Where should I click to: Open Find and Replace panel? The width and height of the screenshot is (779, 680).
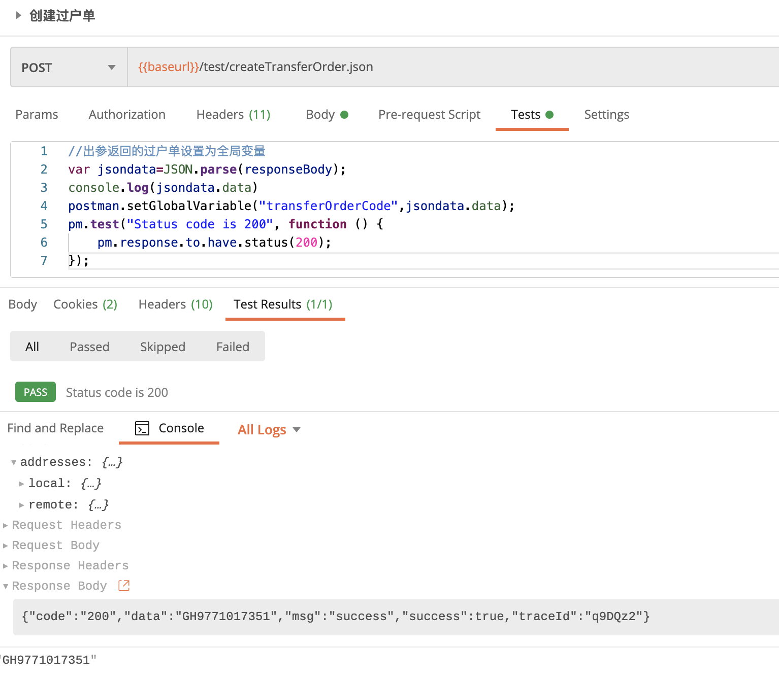55,428
